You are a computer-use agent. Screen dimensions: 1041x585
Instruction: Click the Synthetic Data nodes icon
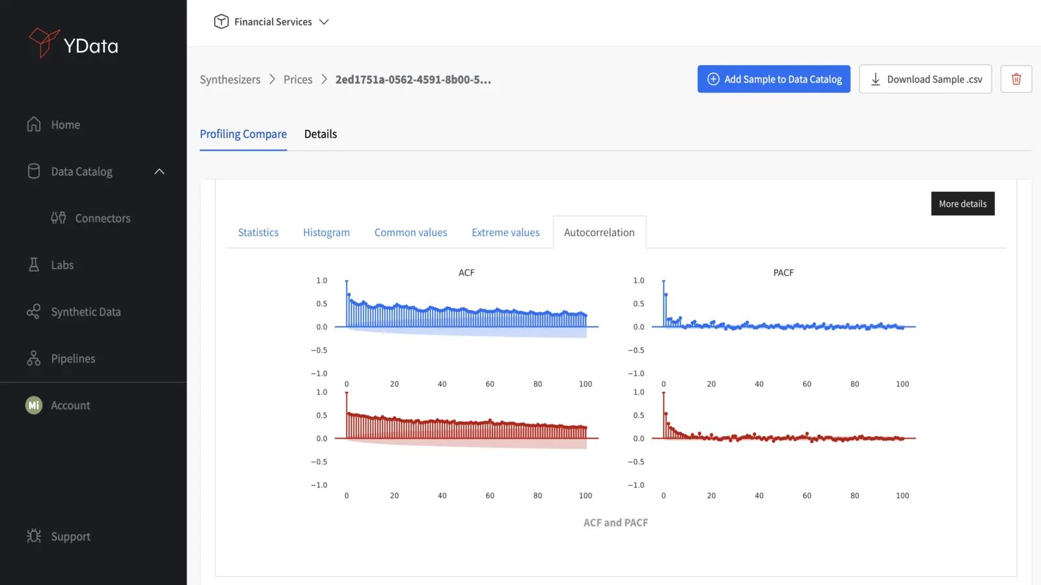34,311
